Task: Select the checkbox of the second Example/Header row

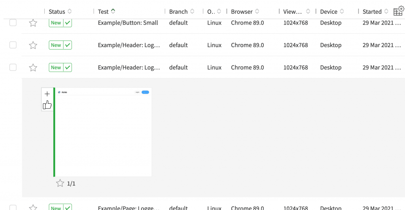Action: pyautogui.click(x=13, y=45)
